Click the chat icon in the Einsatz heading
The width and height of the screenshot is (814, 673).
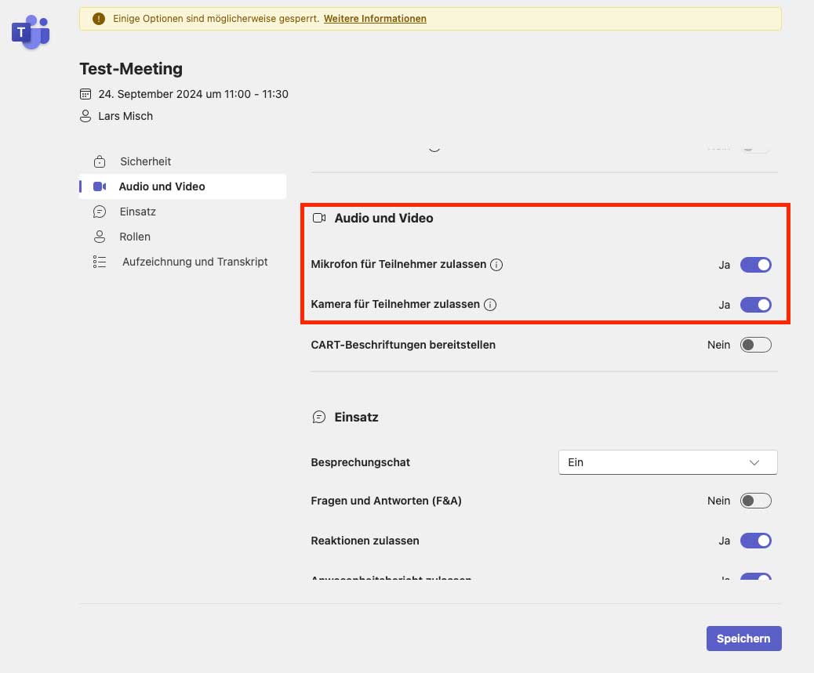point(319,417)
